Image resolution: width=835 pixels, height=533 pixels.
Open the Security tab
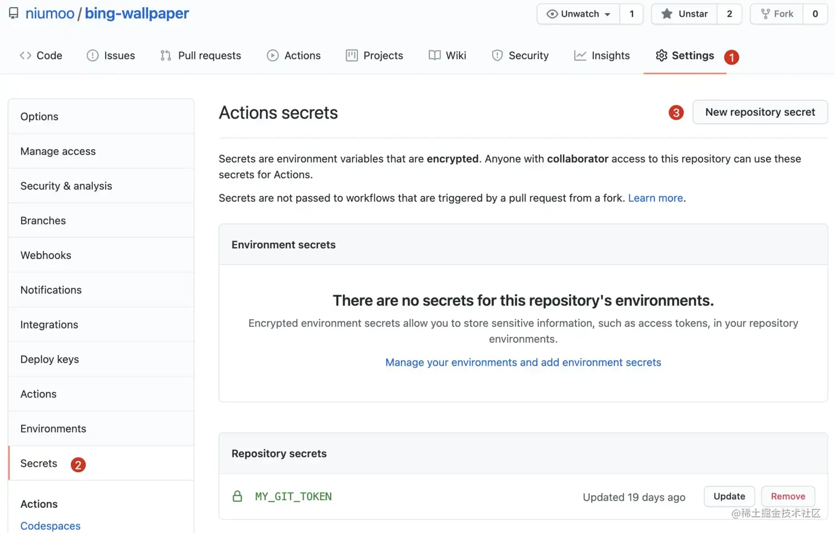coord(520,55)
